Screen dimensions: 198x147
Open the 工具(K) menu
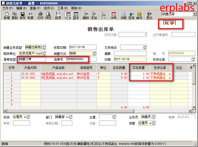click(63, 8)
